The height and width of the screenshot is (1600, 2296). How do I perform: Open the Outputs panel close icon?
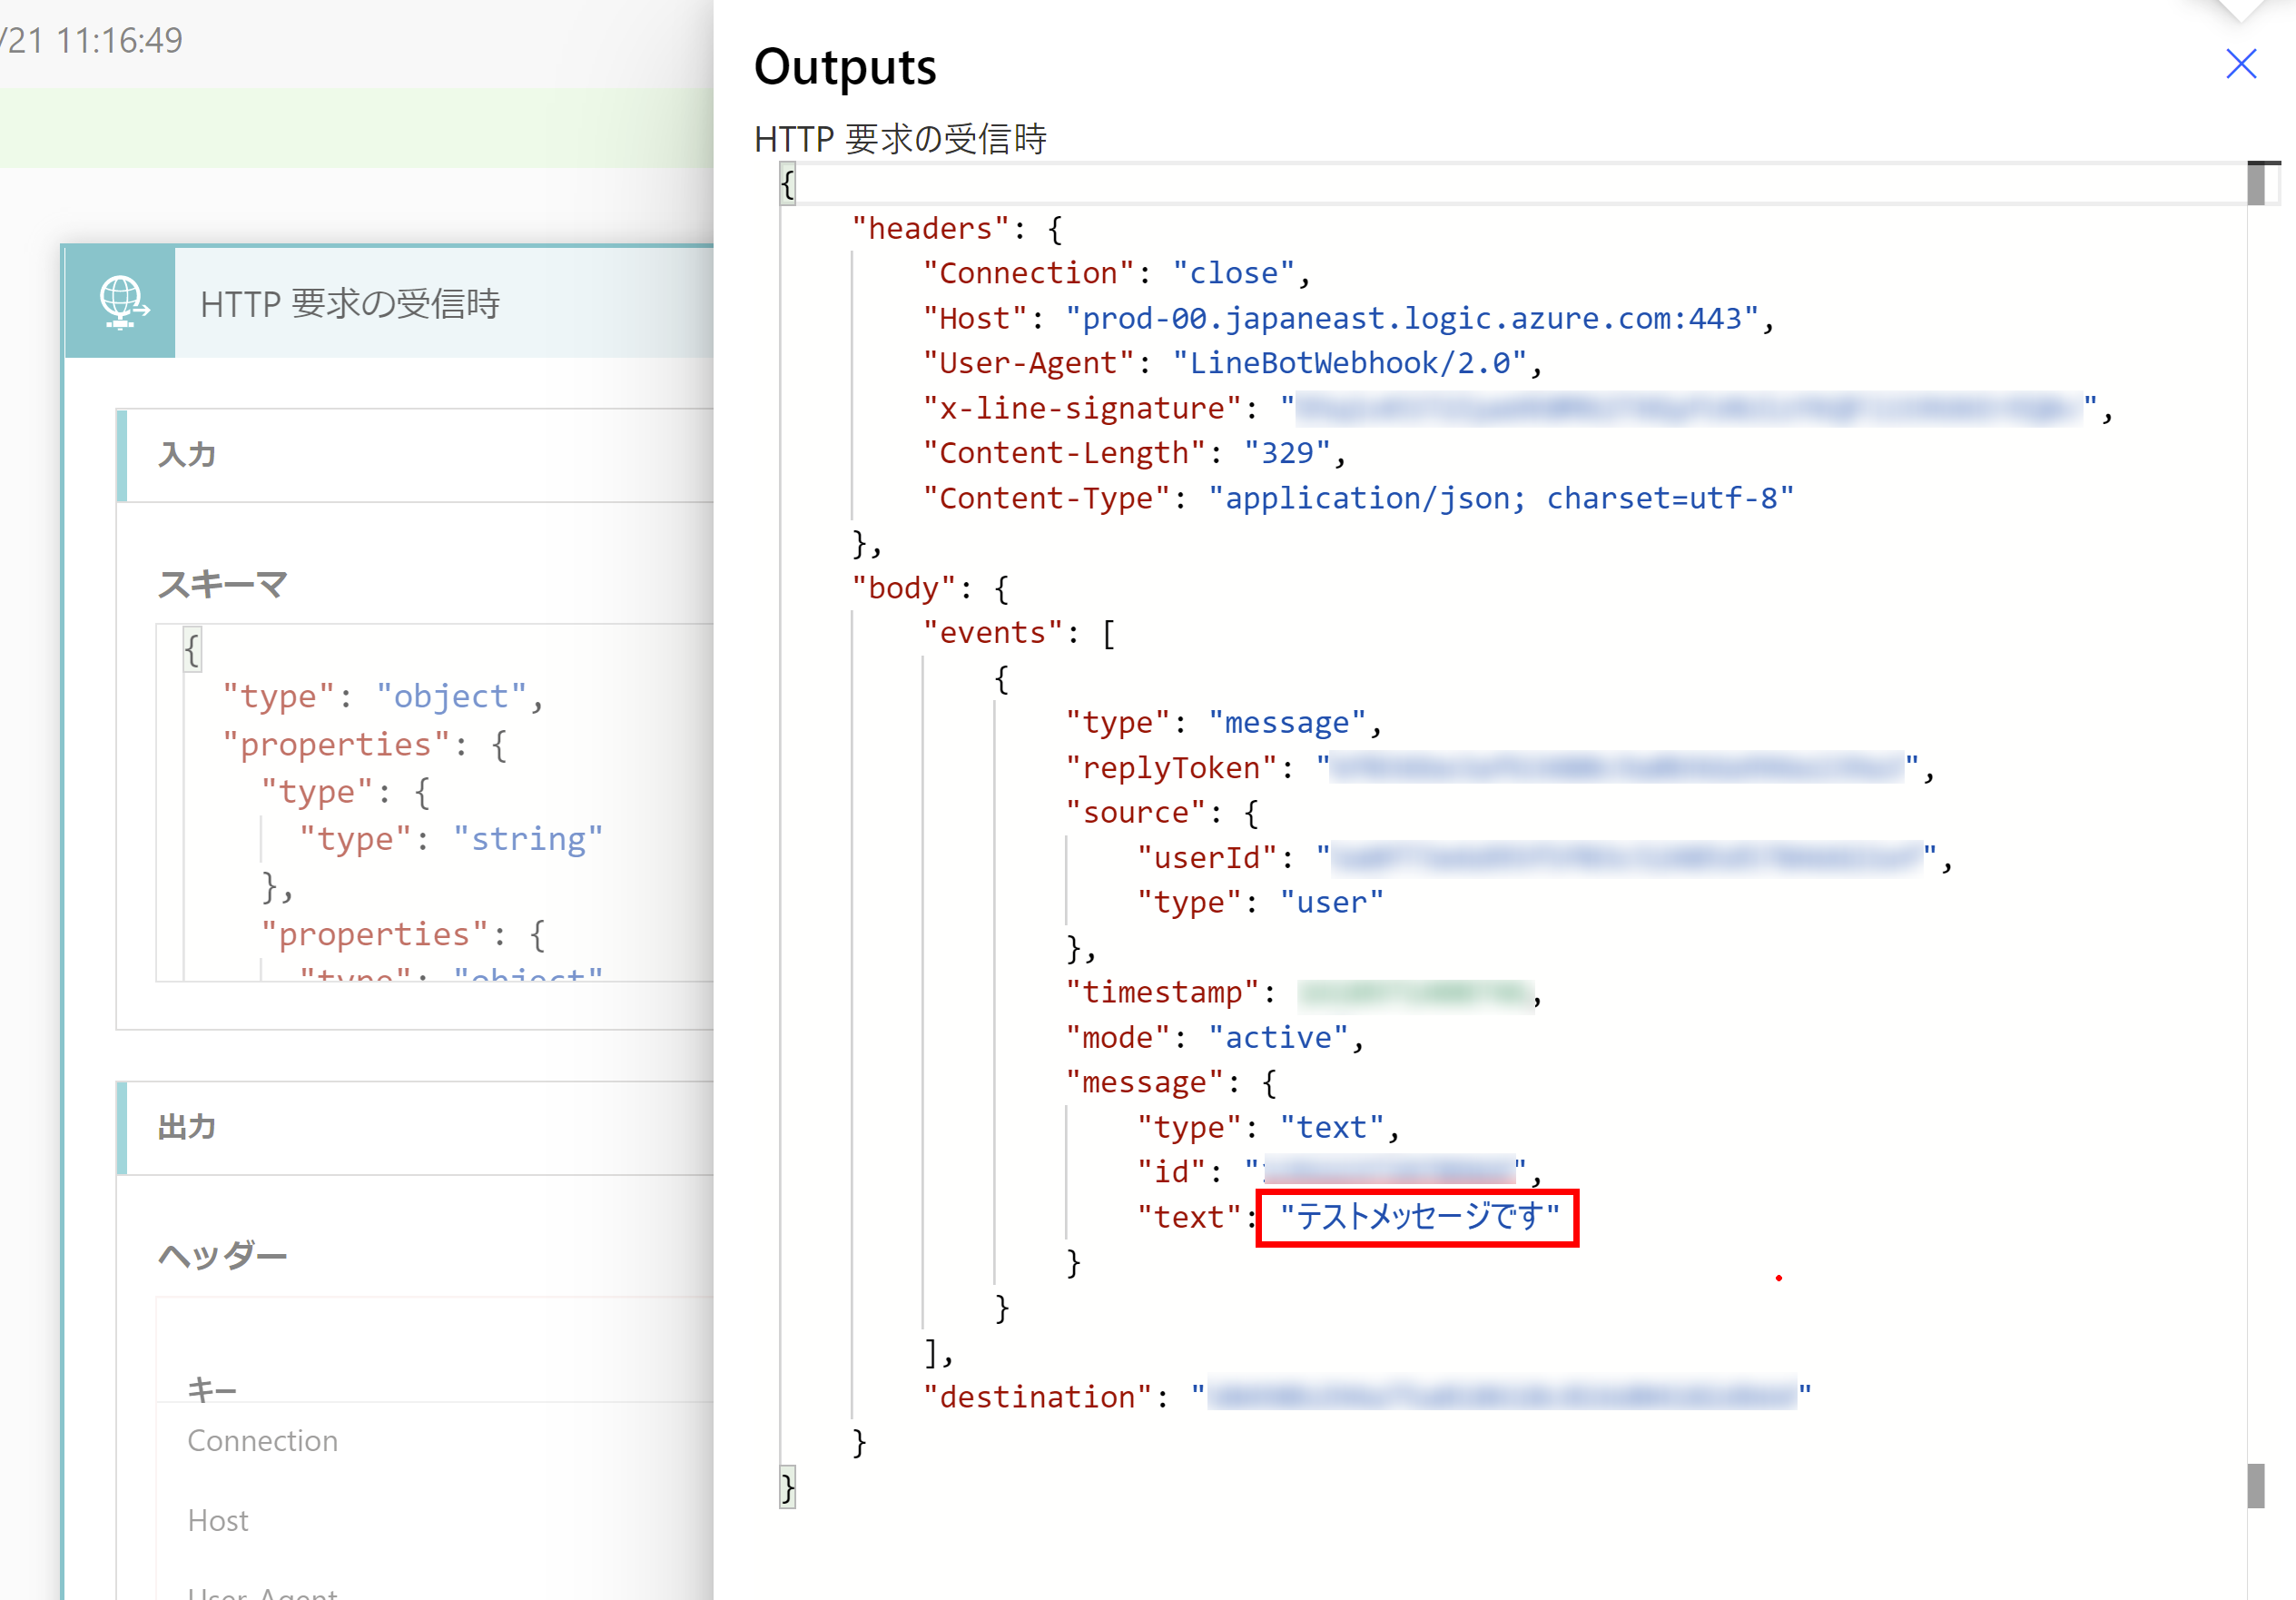pos(2241,64)
